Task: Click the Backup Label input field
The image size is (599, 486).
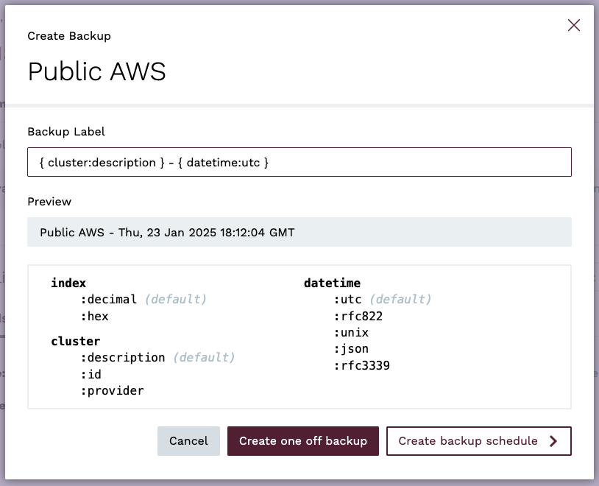Action: [299, 162]
